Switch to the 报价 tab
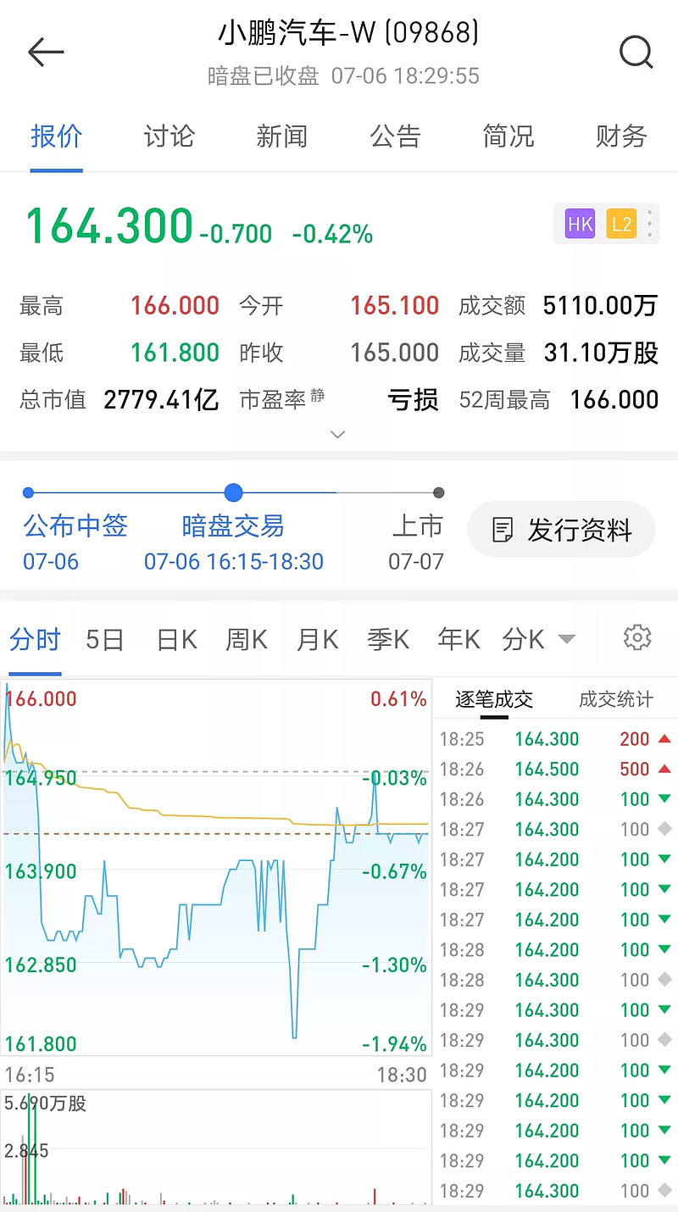The height and width of the screenshot is (1212, 678). pos(57,136)
